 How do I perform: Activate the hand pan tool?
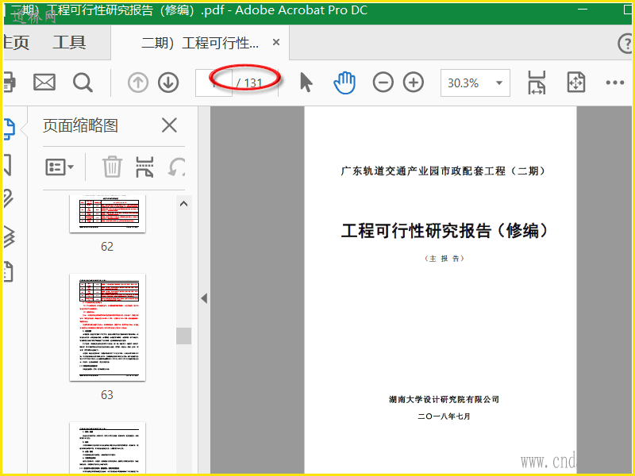coord(344,83)
